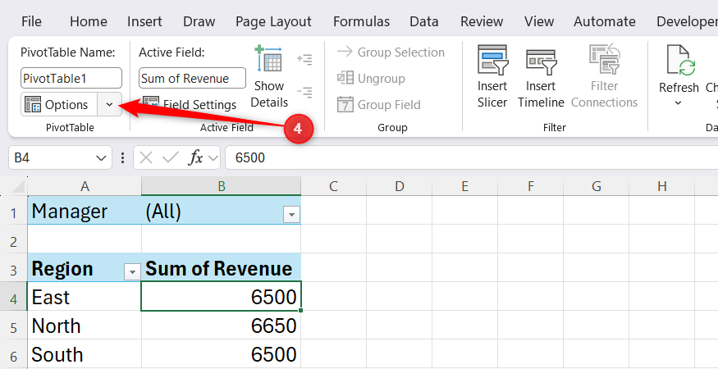Open the Name Box dropdown
718x369 pixels.
101,158
